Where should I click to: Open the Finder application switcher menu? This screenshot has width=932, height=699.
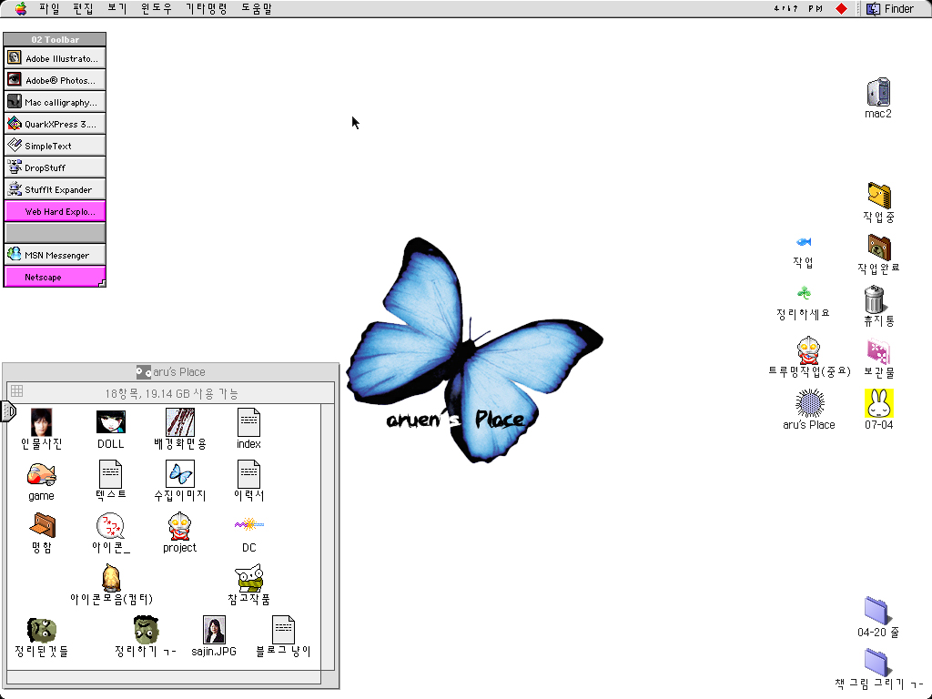[890, 8]
